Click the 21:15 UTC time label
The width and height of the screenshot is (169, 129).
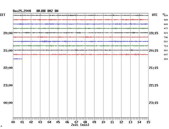tap(154, 68)
